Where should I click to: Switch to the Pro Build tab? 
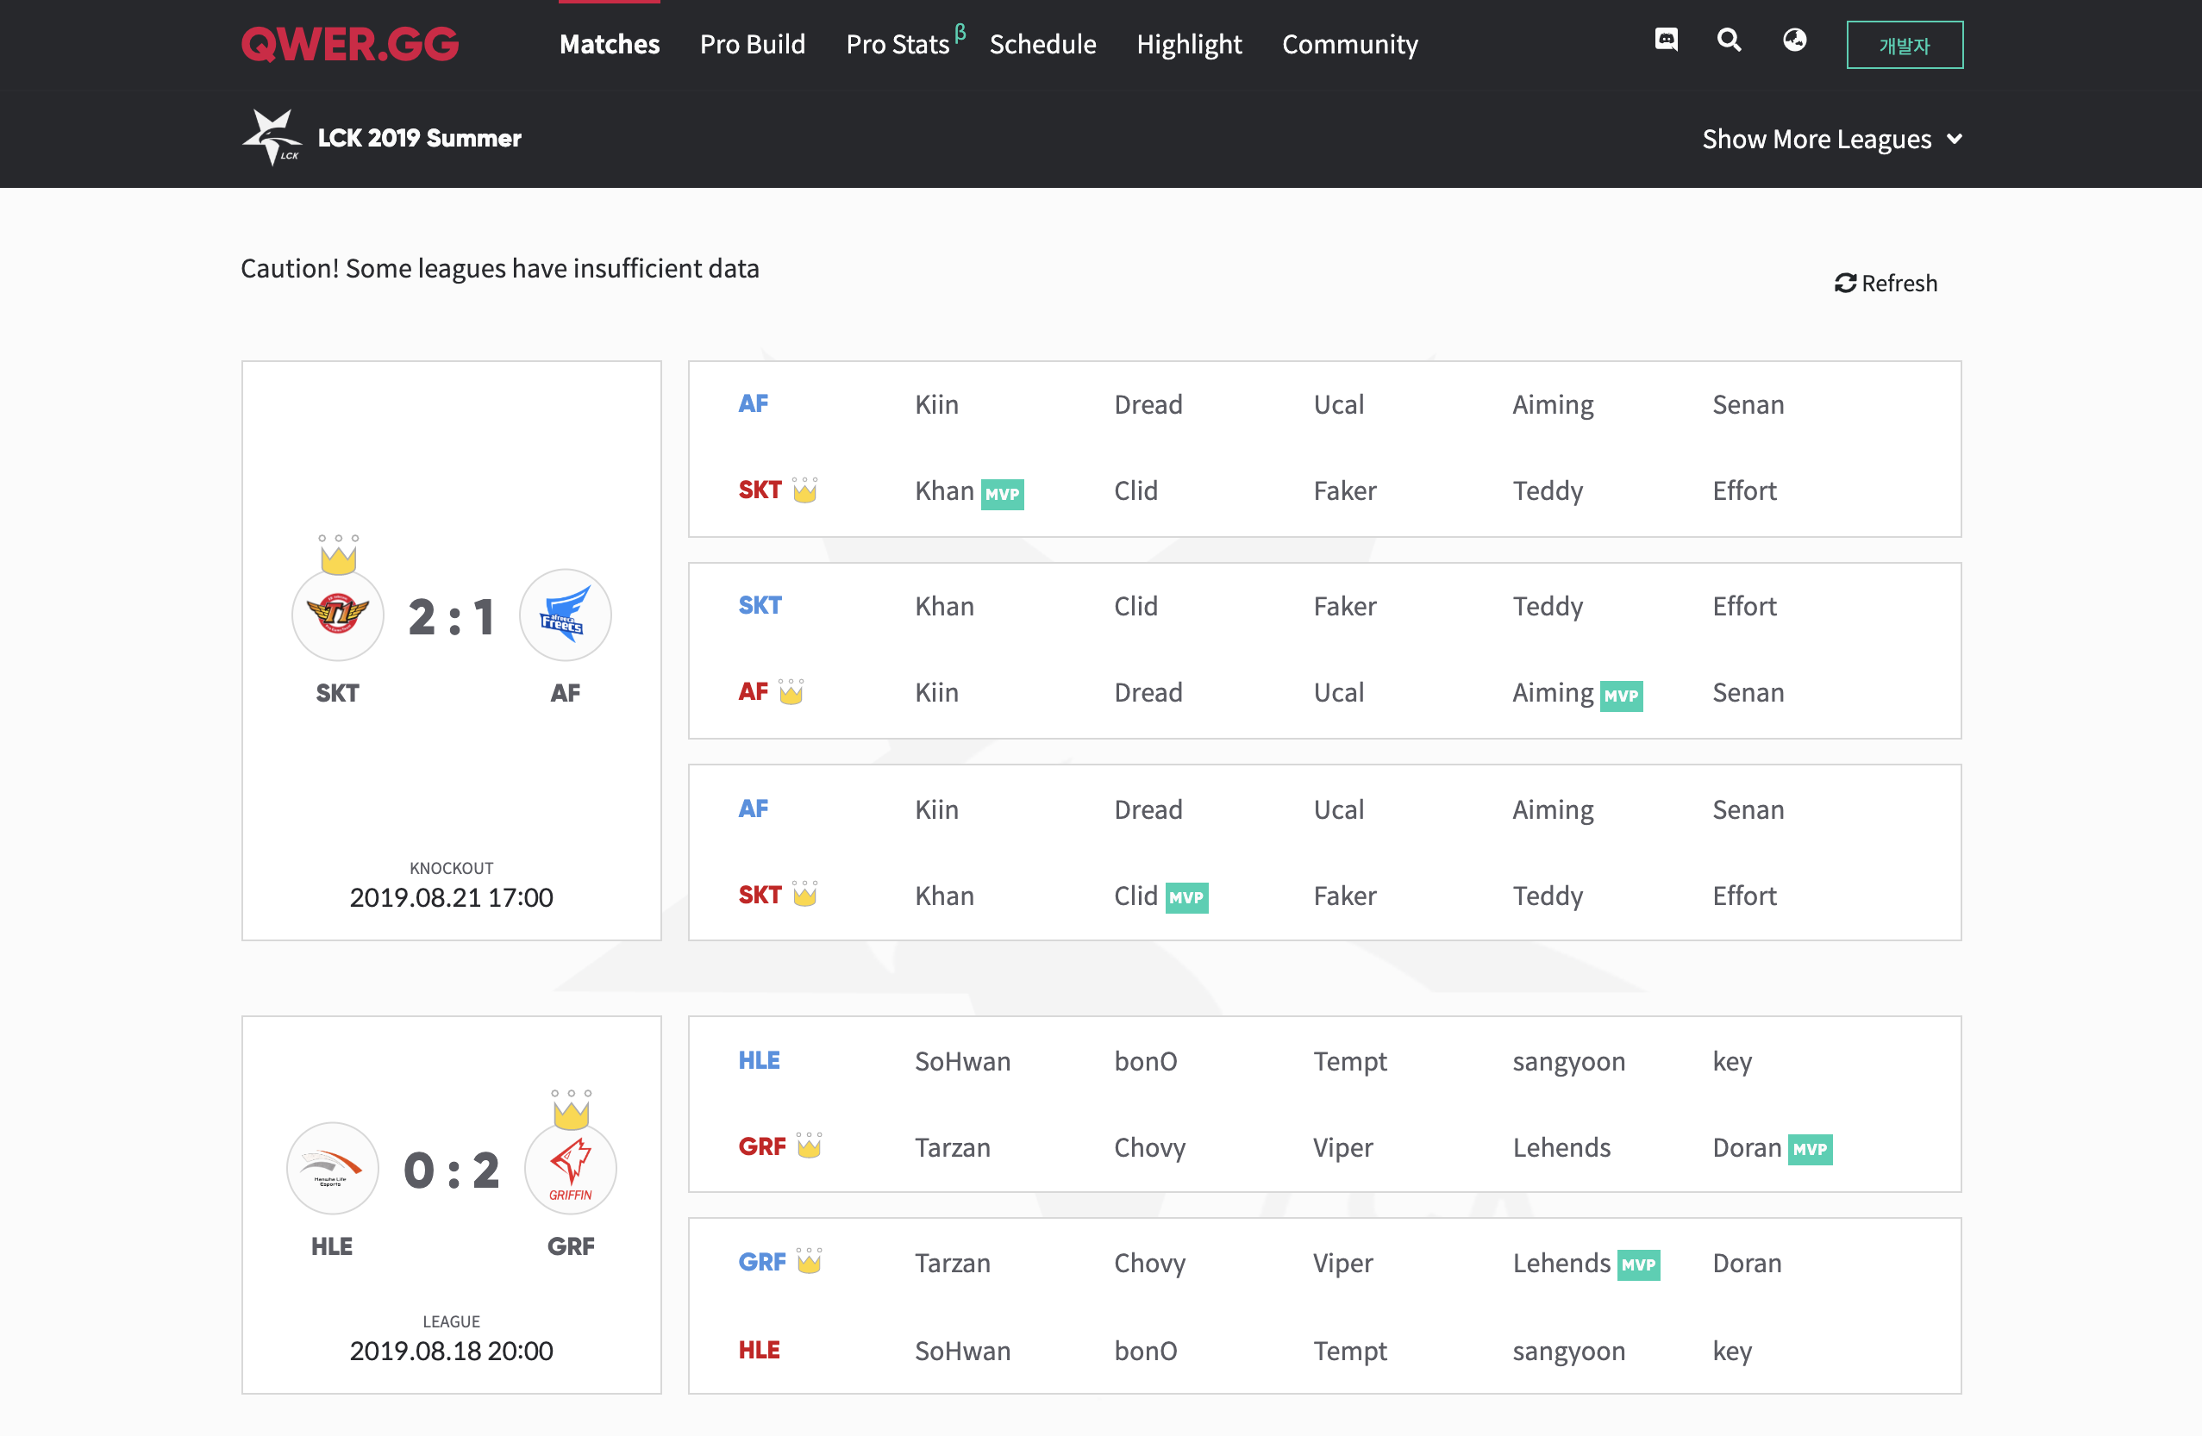coord(752,43)
